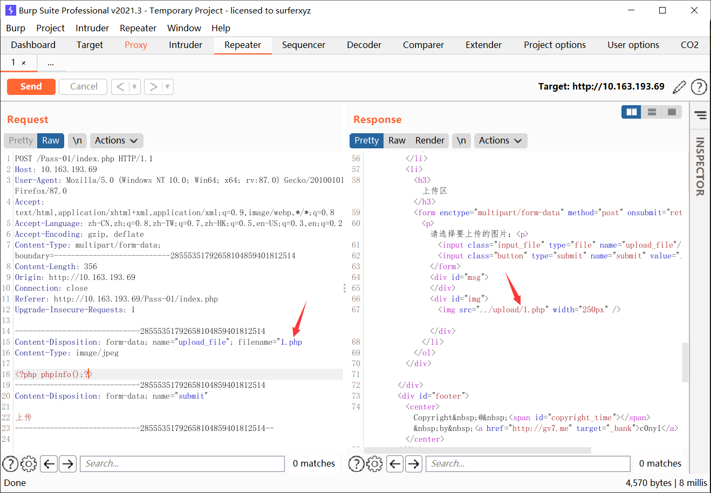Toggle Request Raw view
This screenshot has width=711, height=493.
pyautogui.click(x=51, y=140)
